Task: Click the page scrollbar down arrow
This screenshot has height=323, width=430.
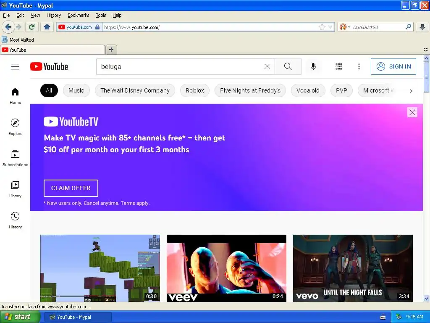Action: pyautogui.click(x=426, y=298)
